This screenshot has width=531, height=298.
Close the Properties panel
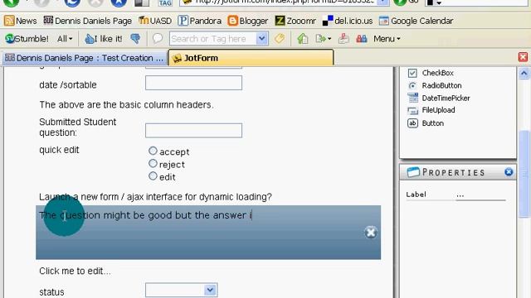tap(509, 172)
